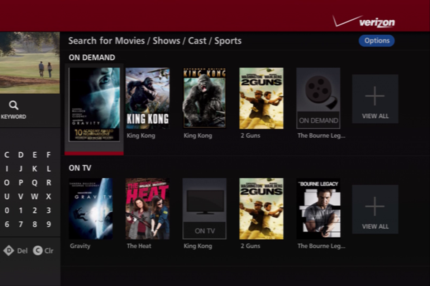Open the Options button
Screen dimensions: 430x286
point(377,41)
